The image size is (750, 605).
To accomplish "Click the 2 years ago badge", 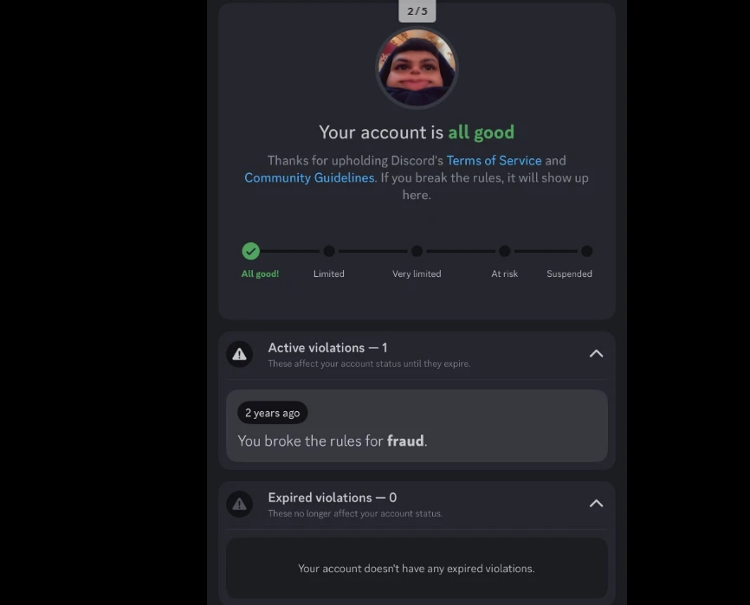I will [273, 412].
